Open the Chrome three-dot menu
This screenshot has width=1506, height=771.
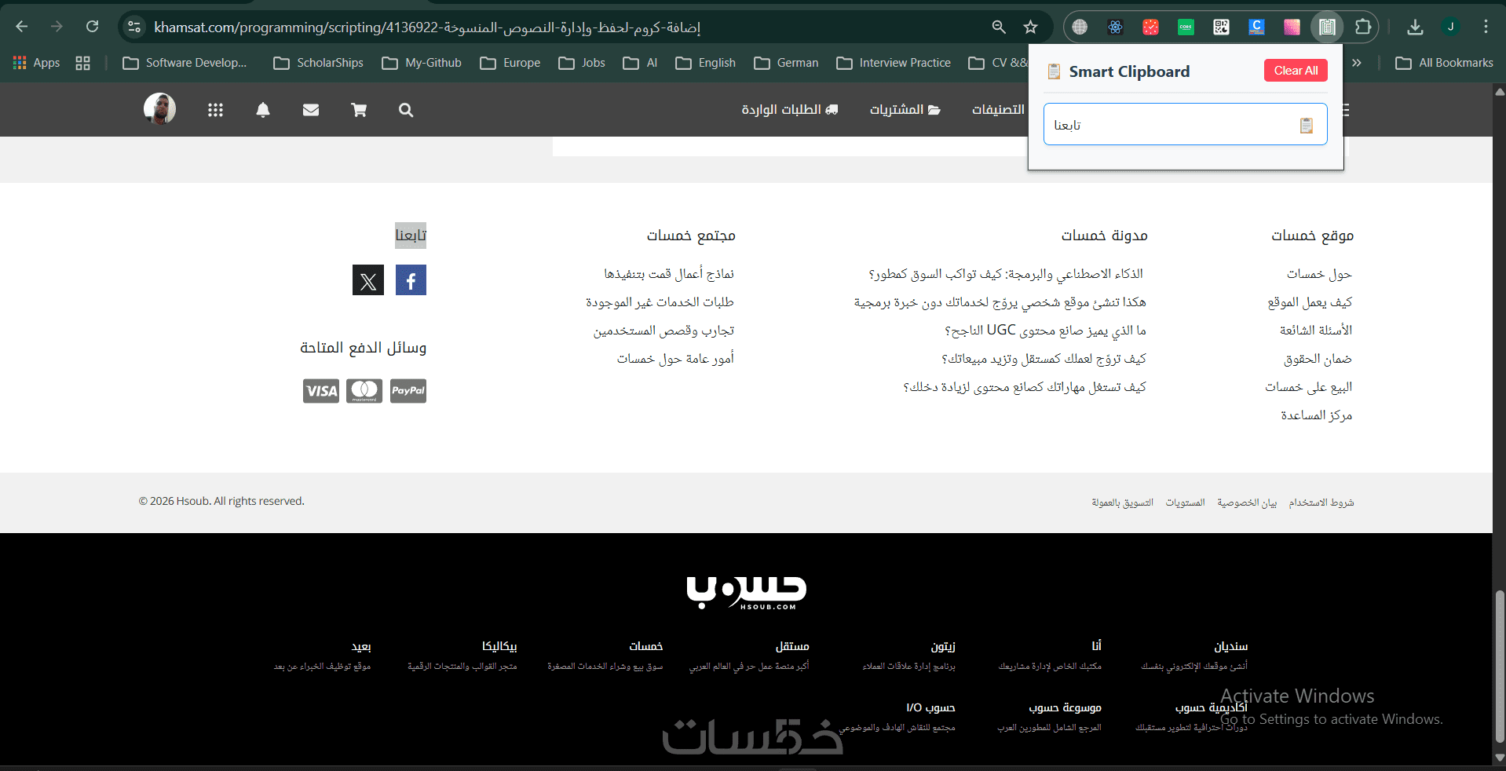[x=1486, y=27]
